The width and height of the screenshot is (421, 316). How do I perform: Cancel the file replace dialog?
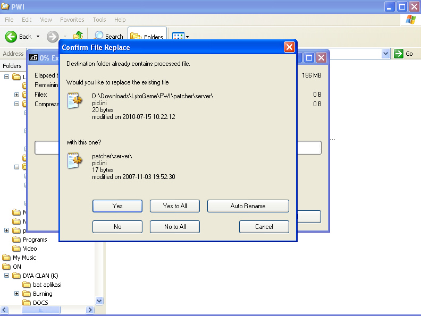point(264,227)
